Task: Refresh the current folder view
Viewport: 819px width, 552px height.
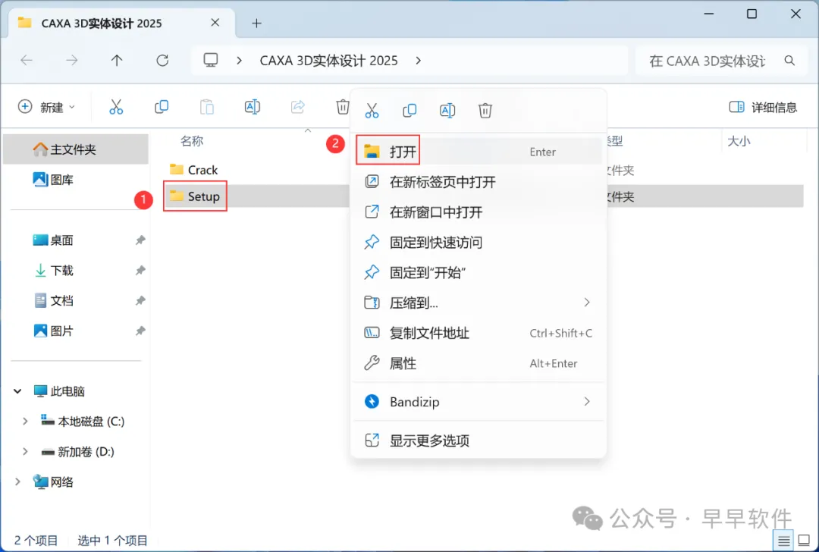Action: tap(162, 61)
